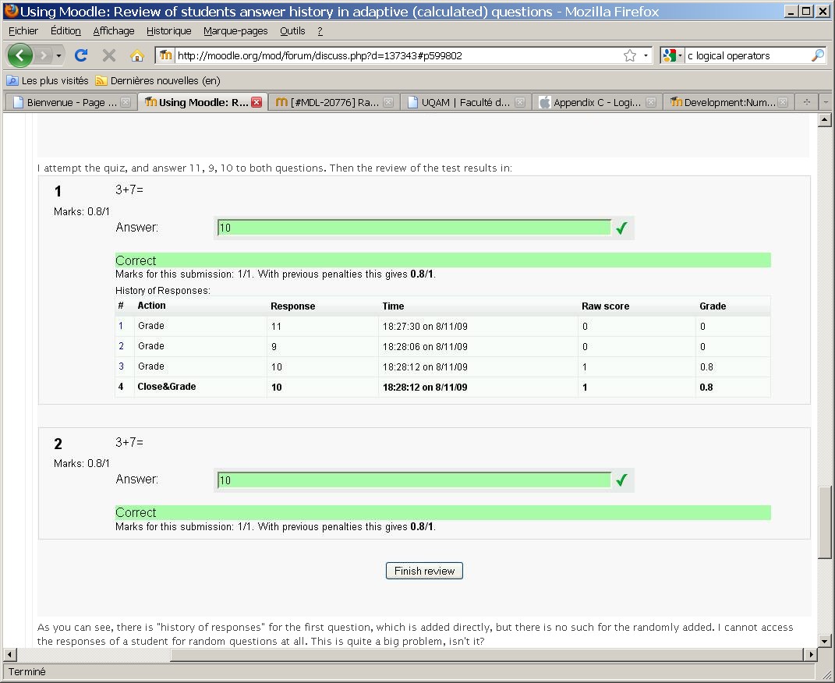Click the Finish review button
Screen dimensions: 835x683
[x=424, y=571]
